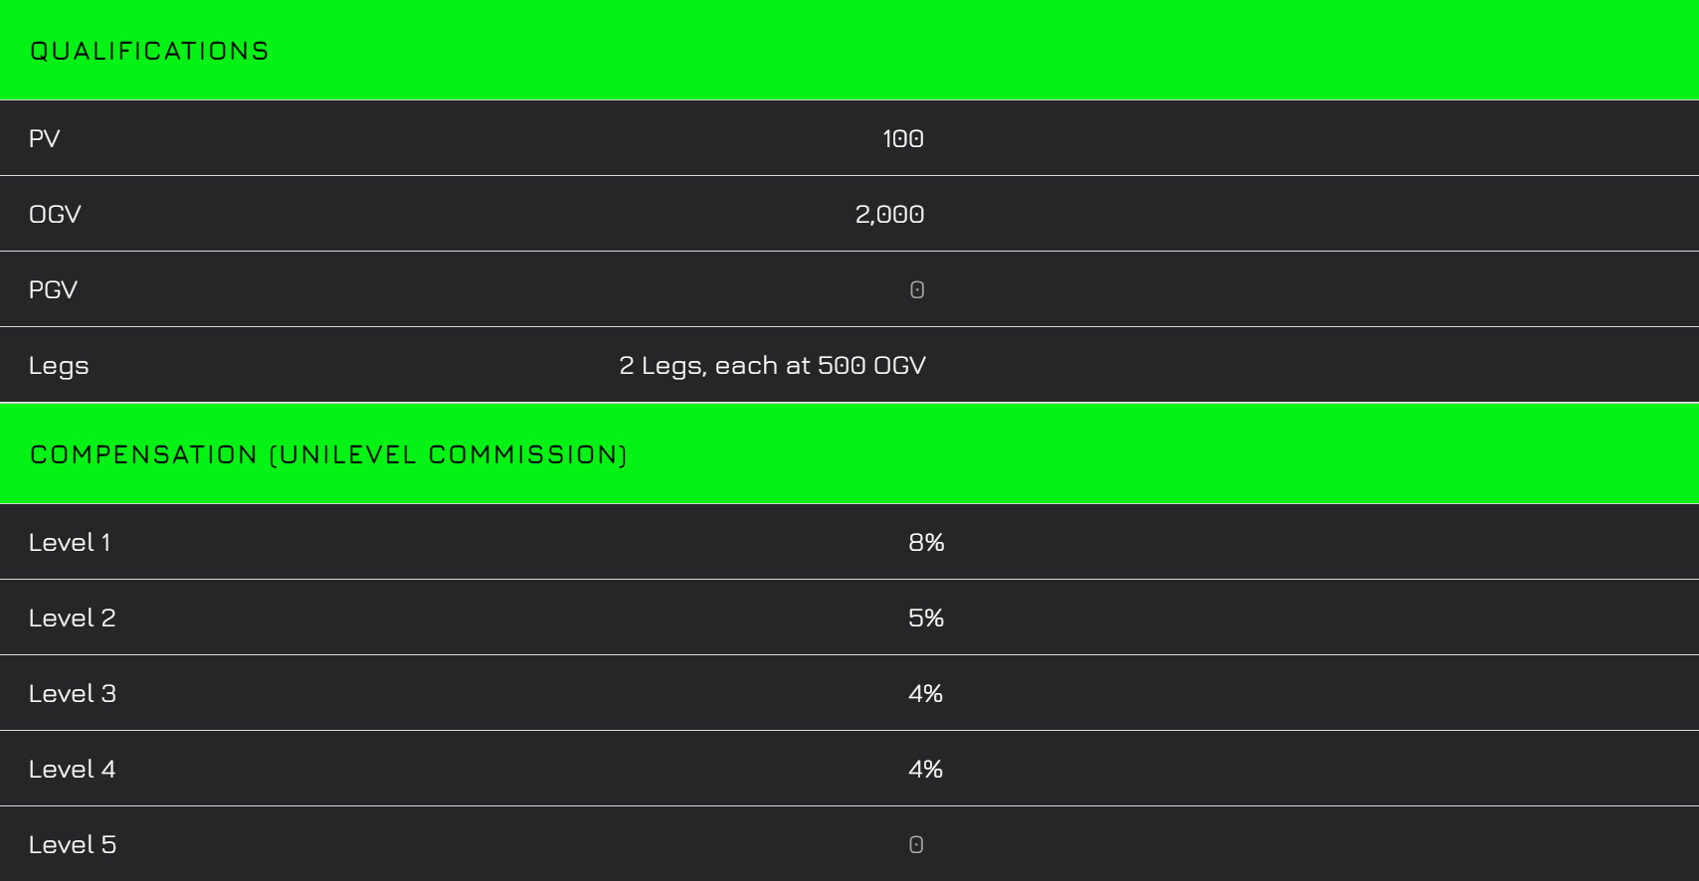Select the Level 5 row label
Viewport: 1699px width, 881px height.
pos(72,844)
